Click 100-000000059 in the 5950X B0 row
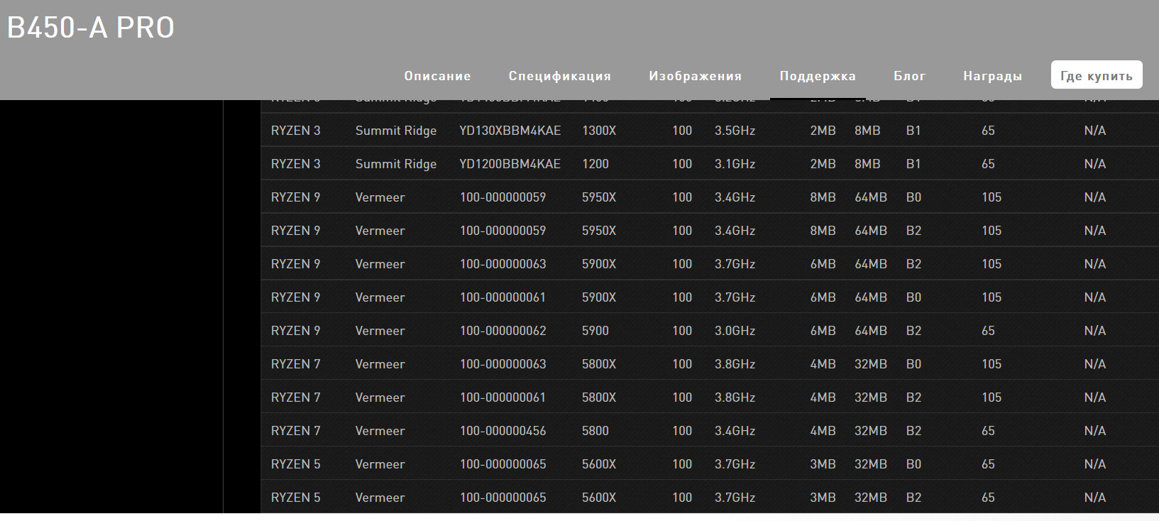1159x521 pixels. [503, 197]
